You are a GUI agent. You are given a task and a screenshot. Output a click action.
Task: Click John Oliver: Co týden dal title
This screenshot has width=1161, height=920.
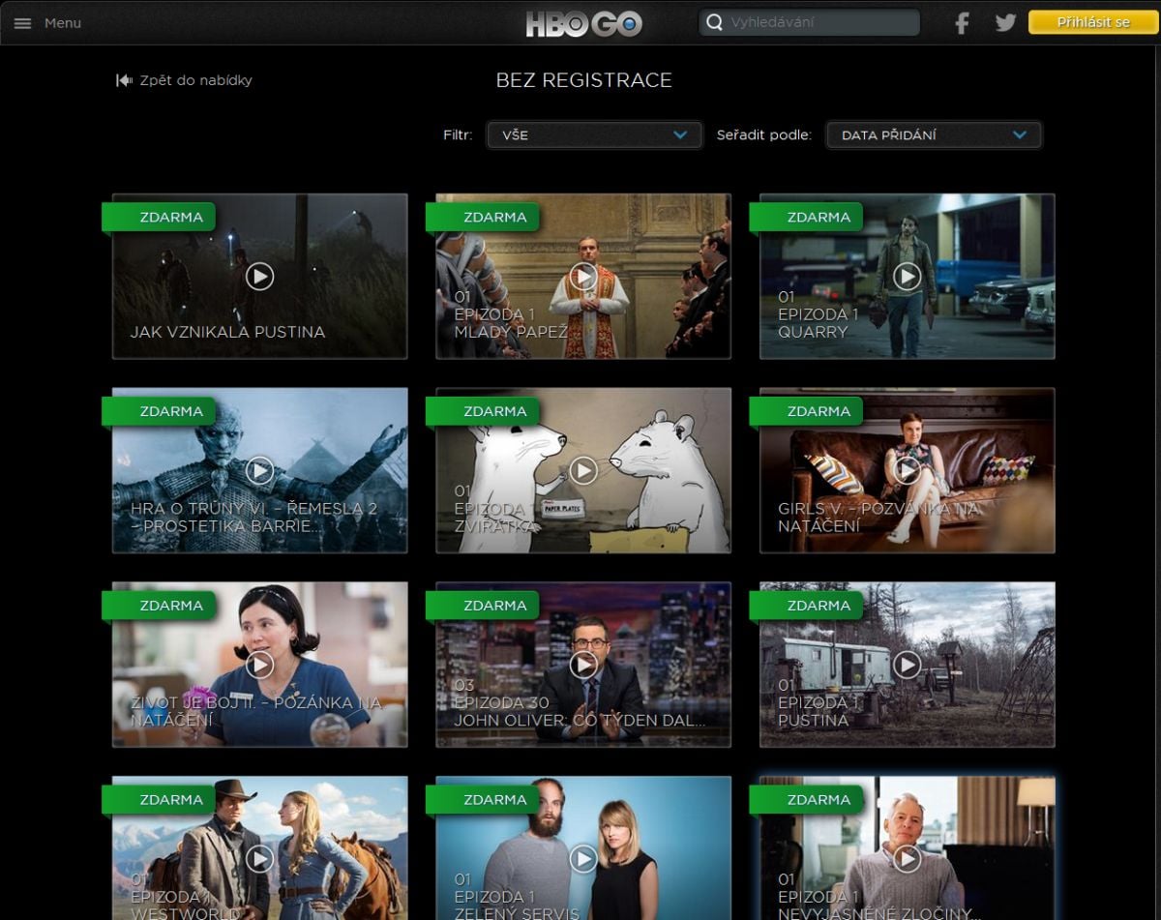point(580,721)
